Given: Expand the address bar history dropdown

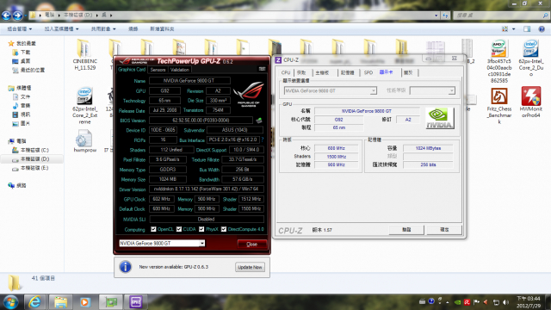Looking at the screenshot, I should click(436, 15).
